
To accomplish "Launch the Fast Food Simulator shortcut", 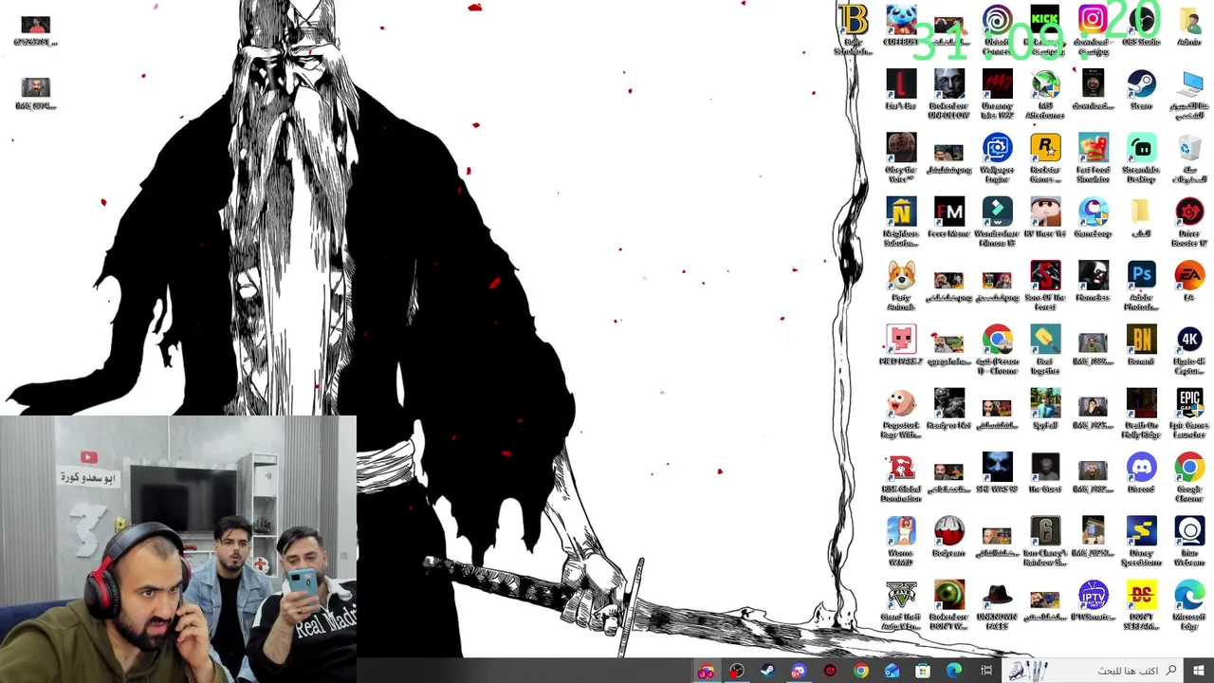I will (1093, 157).
